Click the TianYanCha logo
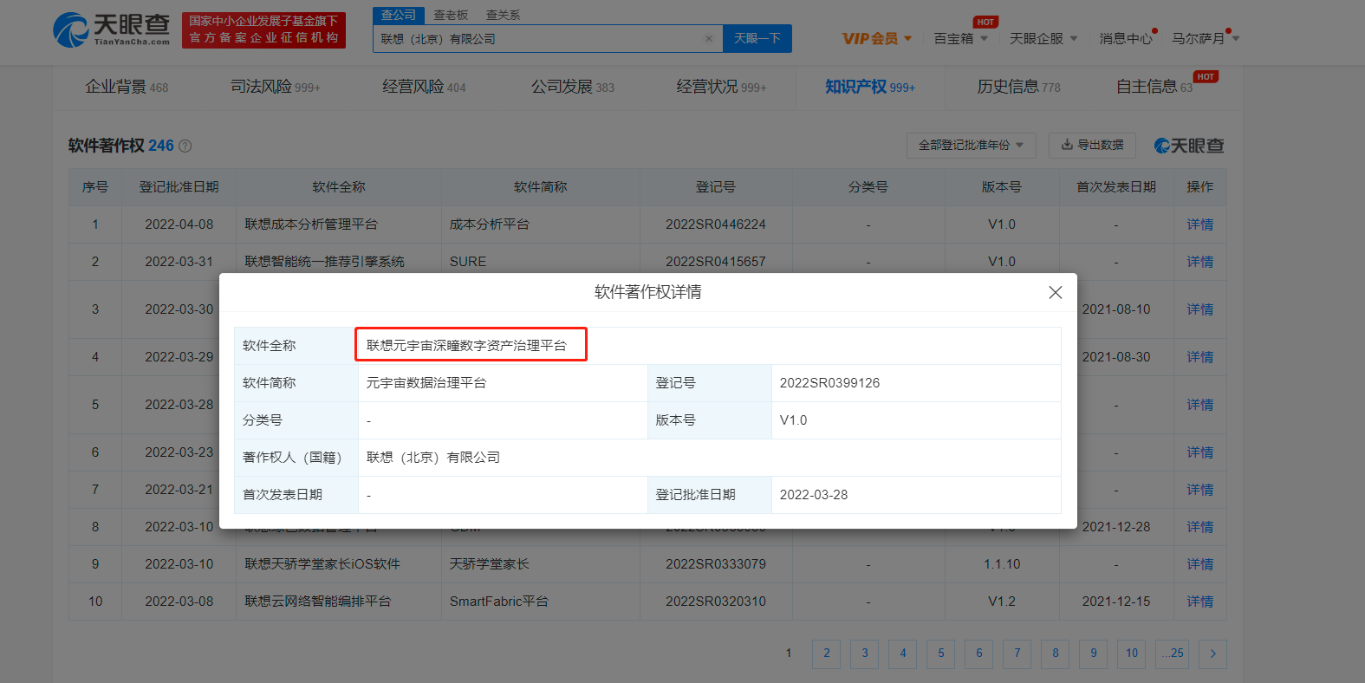Image resolution: width=1365 pixels, height=683 pixels. pos(112,29)
